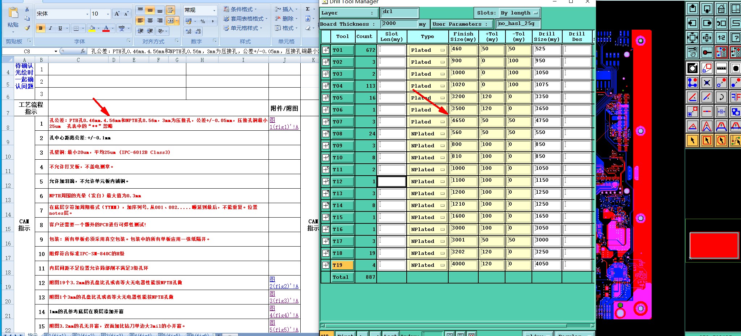Click the Increase Indent icon
The height and width of the screenshot is (336, 741).
pyautogui.click(x=150, y=31)
